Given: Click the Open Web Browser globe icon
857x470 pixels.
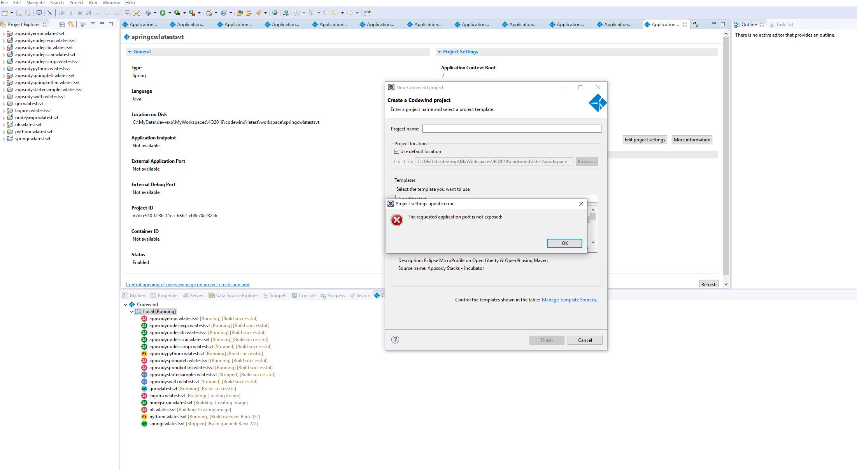Looking at the screenshot, I should pyautogui.click(x=275, y=13).
